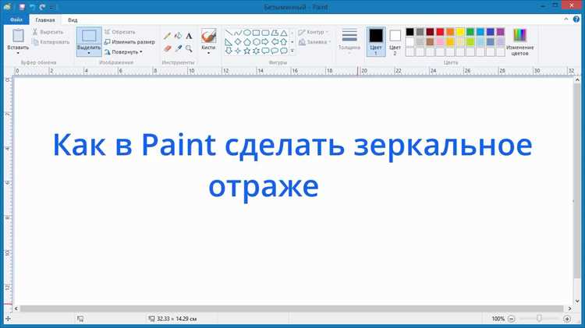This screenshot has height=328, width=585.
Task: Click the 100% zoom level text
Action: pos(498,319)
